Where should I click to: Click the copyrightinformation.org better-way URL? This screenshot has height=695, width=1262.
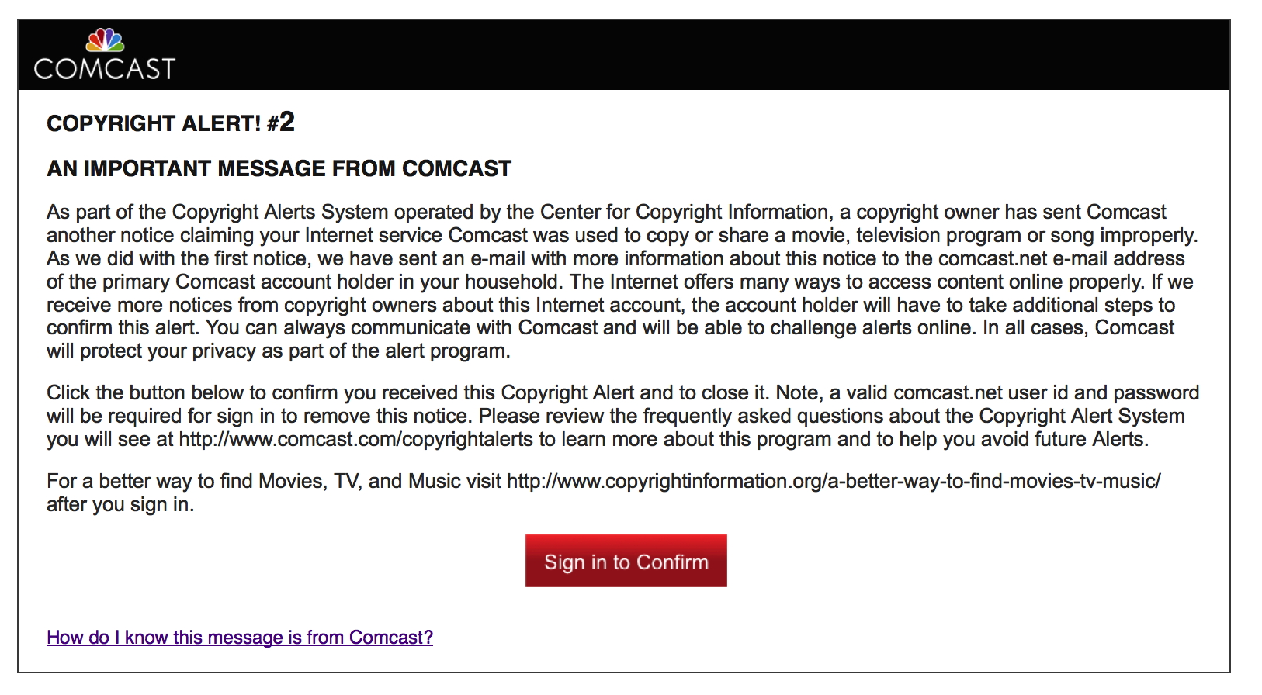coord(834,481)
